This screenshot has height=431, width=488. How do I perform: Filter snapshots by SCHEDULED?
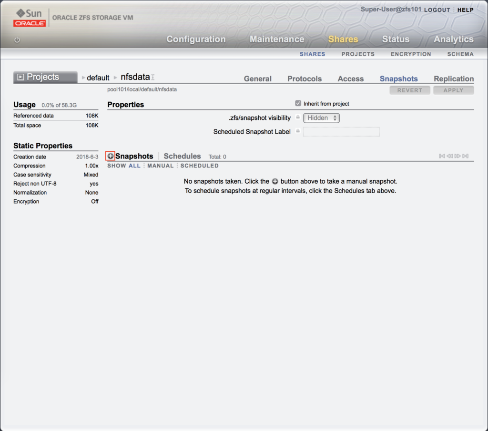pos(200,166)
